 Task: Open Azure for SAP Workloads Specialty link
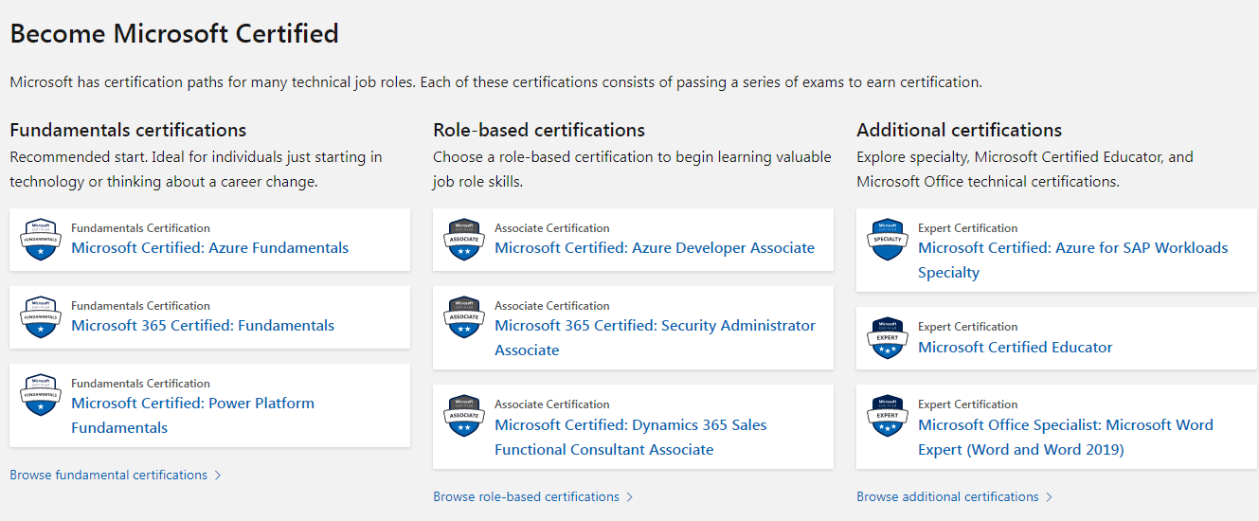click(1072, 260)
